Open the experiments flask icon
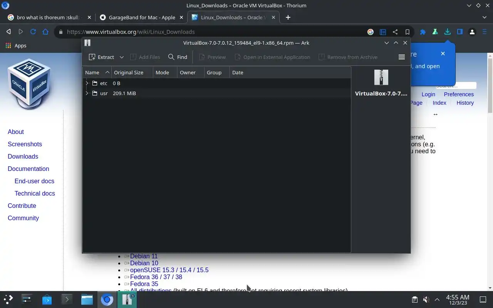This screenshot has height=308, width=493. 435,32
